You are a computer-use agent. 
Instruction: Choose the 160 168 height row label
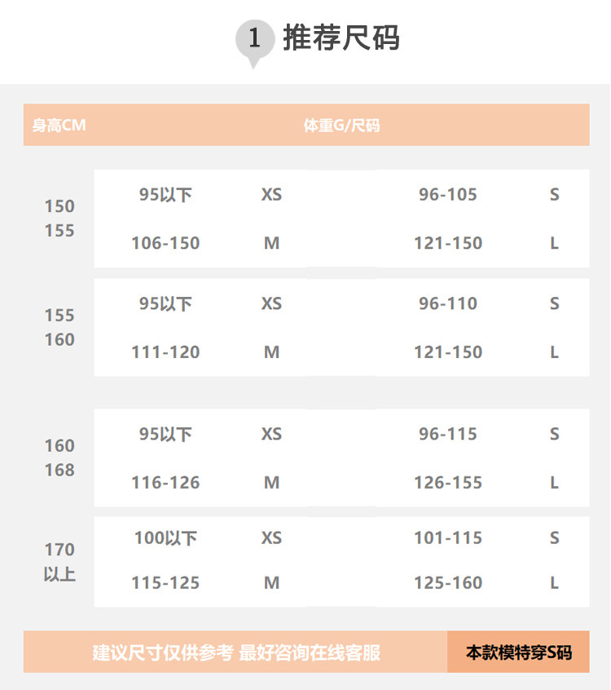point(59,458)
